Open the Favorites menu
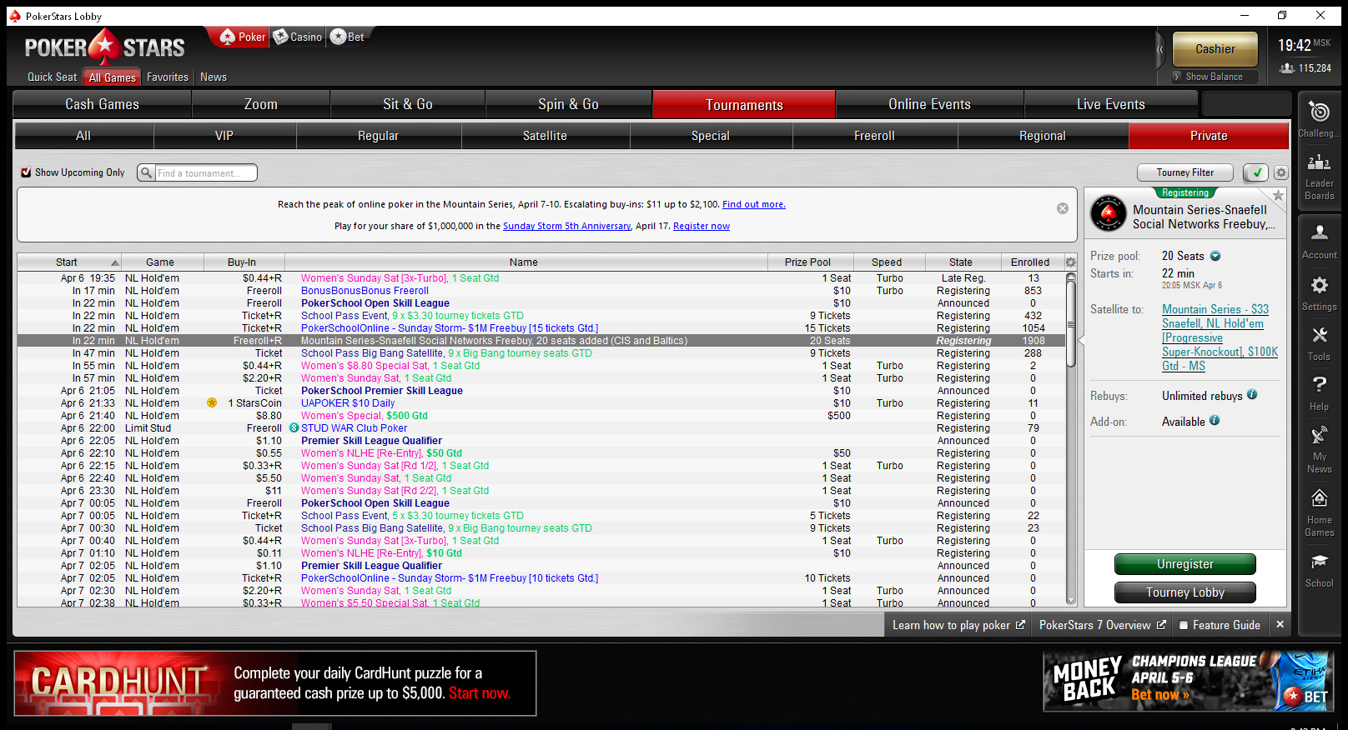Image resolution: width=1348 pixels, height=730 pixels. click(168, 77)
